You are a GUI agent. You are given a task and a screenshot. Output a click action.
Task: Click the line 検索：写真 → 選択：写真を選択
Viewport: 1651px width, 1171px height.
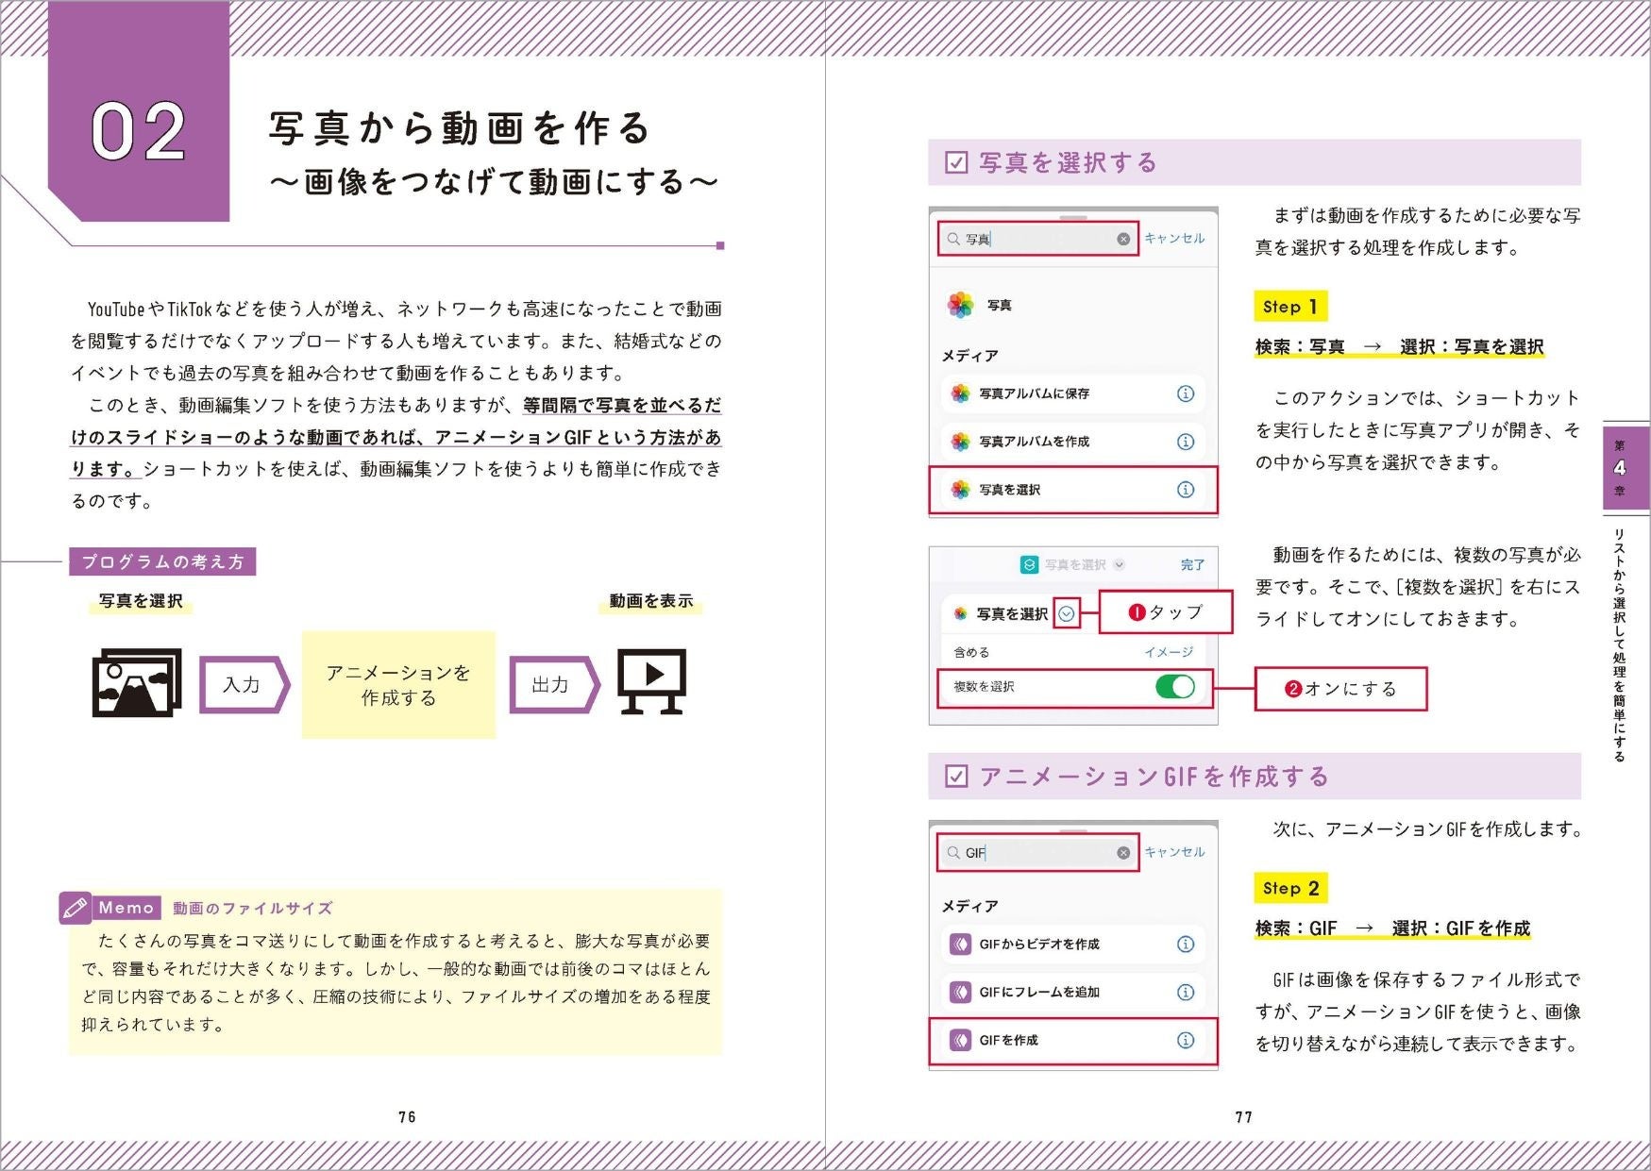pos(1399,346)
